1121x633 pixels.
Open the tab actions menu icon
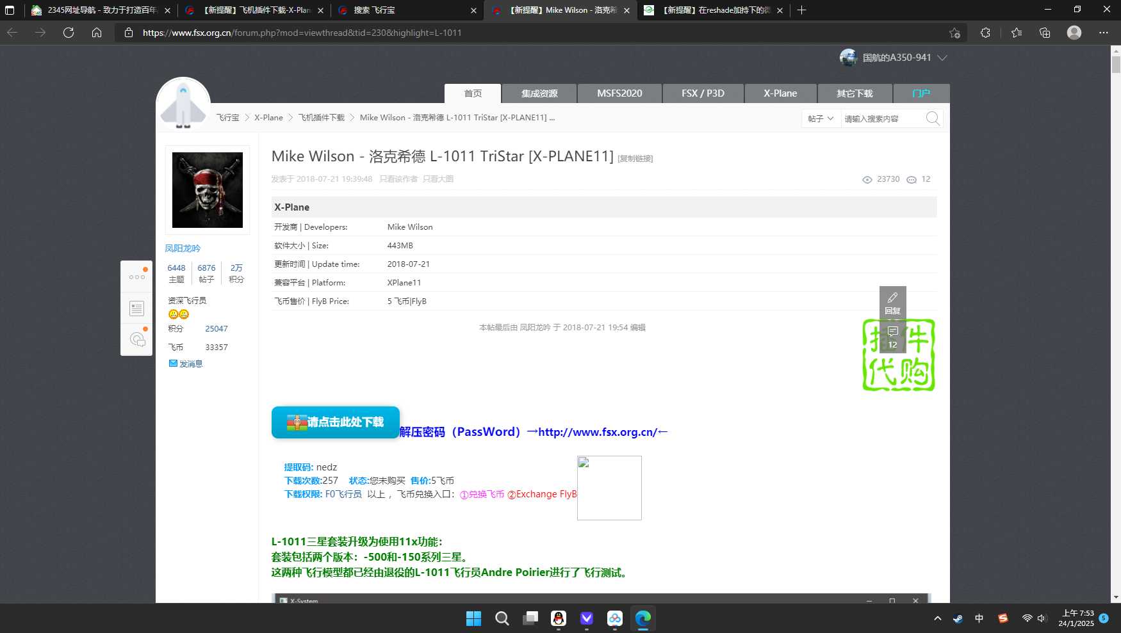(10, 10)
